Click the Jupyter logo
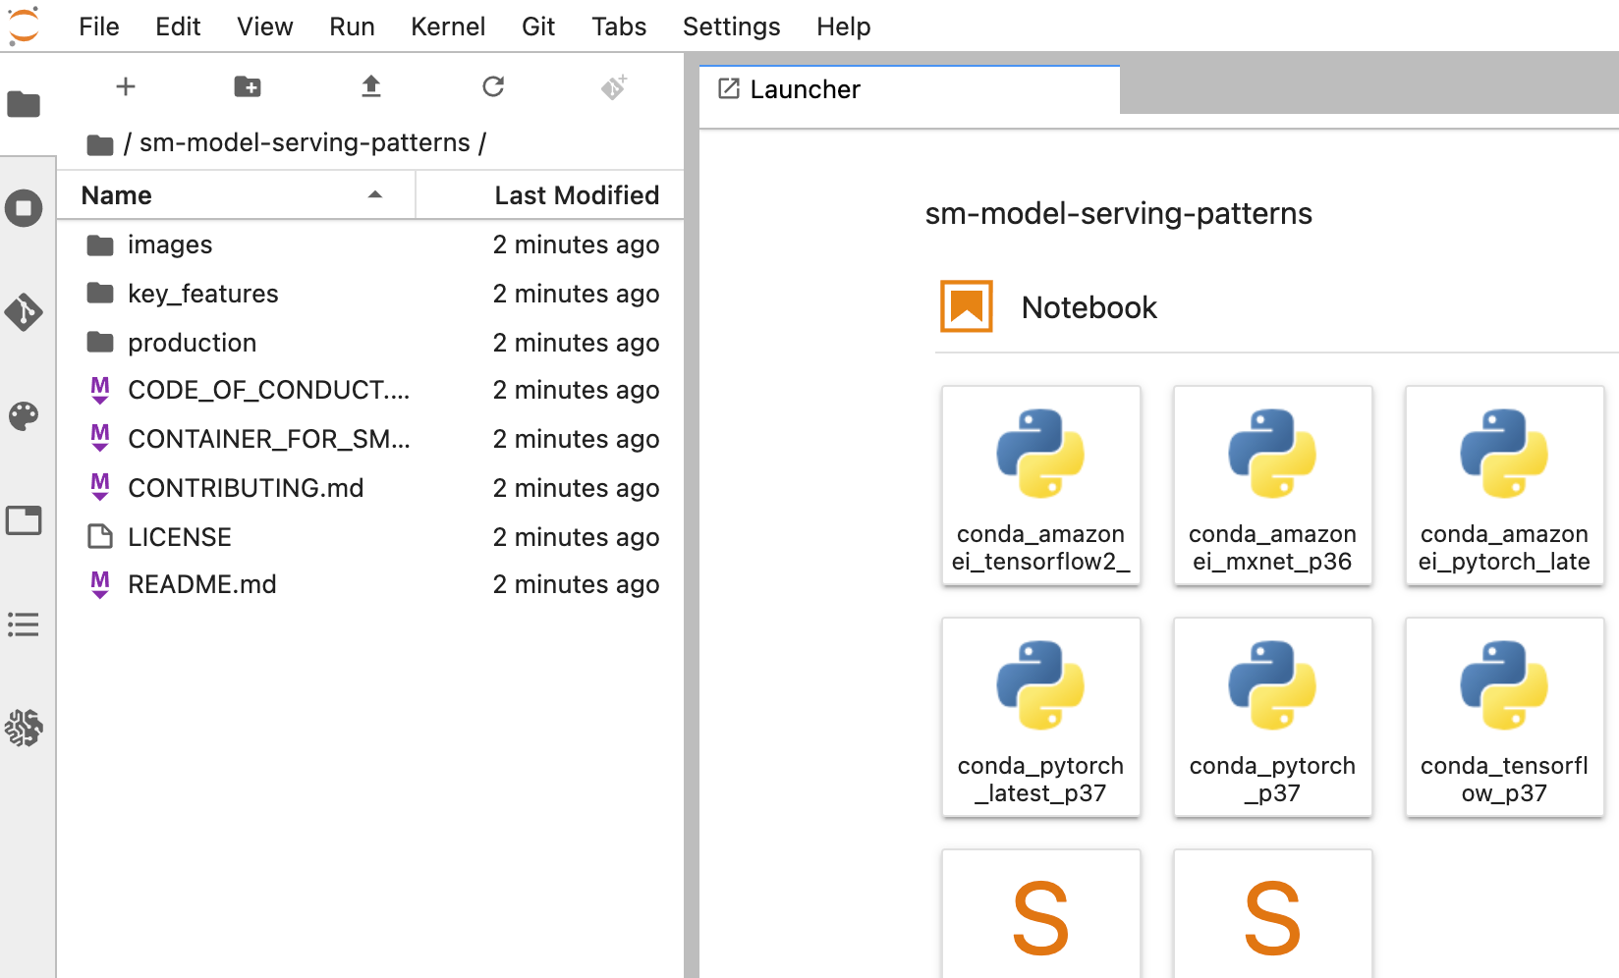The width and height of the screenshot is (1619, 978). point(24,26)
